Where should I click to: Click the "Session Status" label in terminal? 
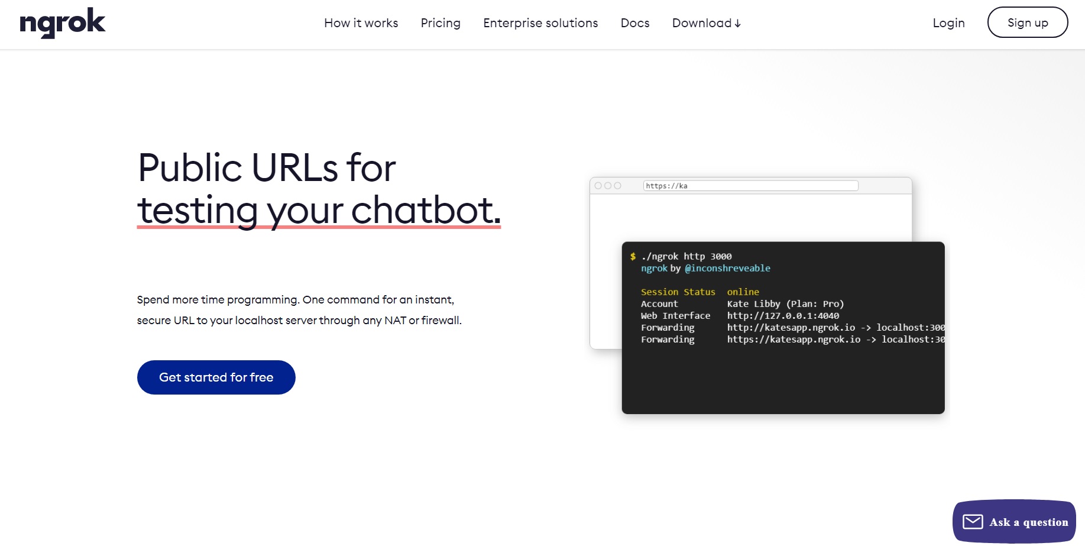[678, 292]
